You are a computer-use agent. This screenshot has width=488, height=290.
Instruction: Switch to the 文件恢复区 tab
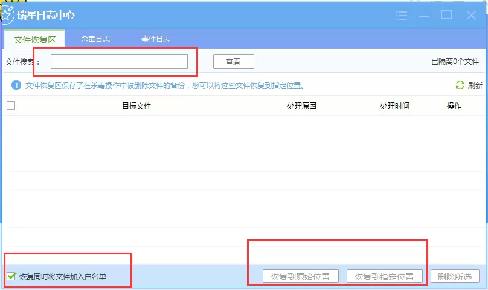34,39
